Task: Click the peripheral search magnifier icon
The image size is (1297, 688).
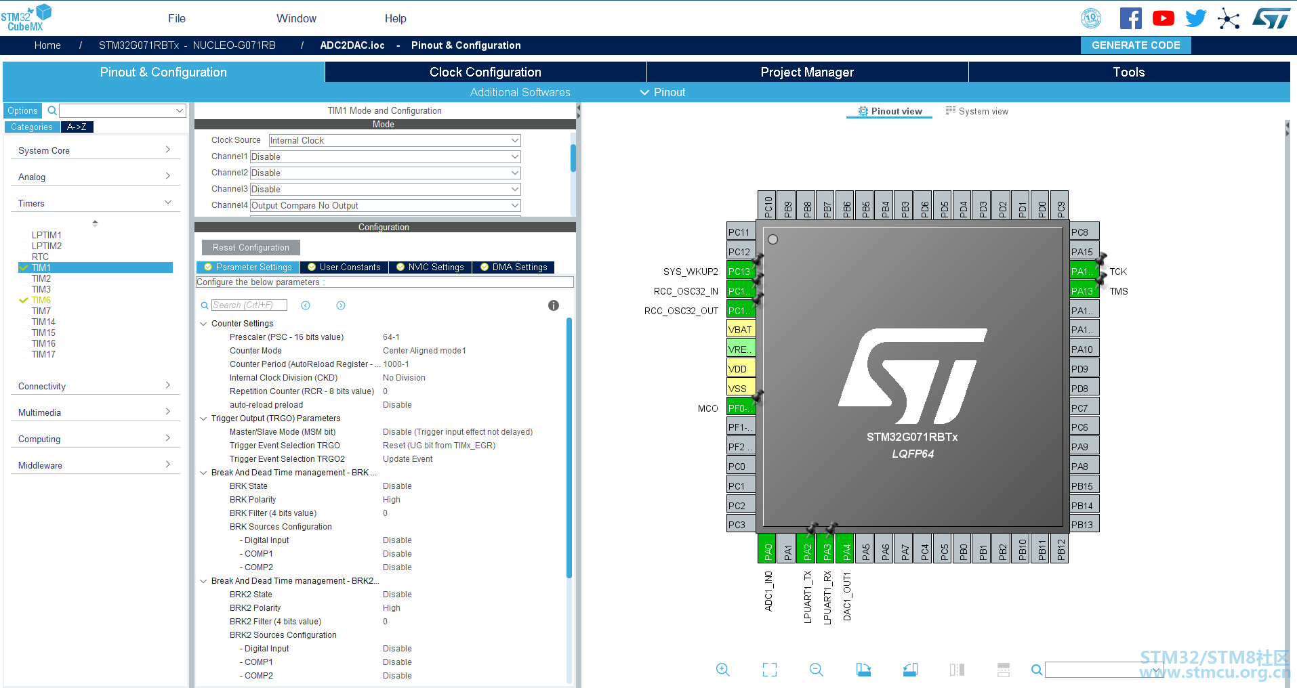Action: pyautogui.click(x=52, y=110)
